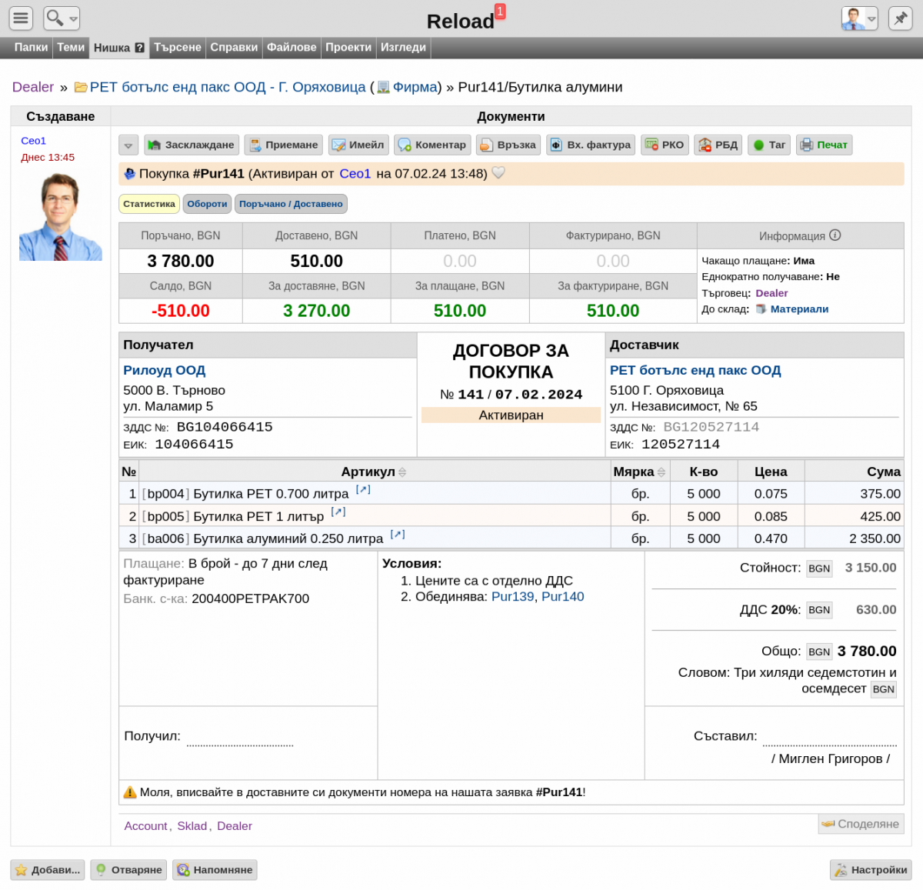Click the Вх. фактура button

[x=591, y=145]
